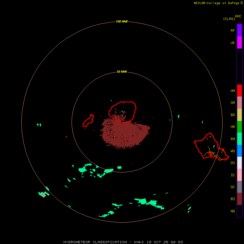Click the HR legend label
244x244 pixels.
coord(233,127)
